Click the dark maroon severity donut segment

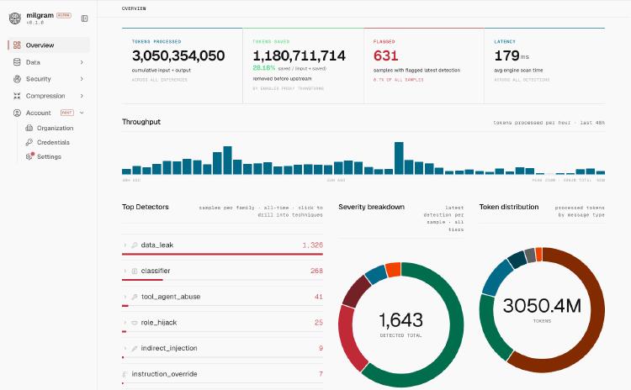pyautogui.click(x=356, y=292)
